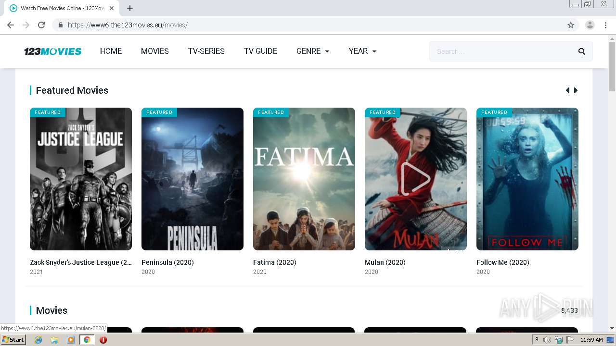
Task: Click the Show desktop button
Action: click(x=611, y=340)
